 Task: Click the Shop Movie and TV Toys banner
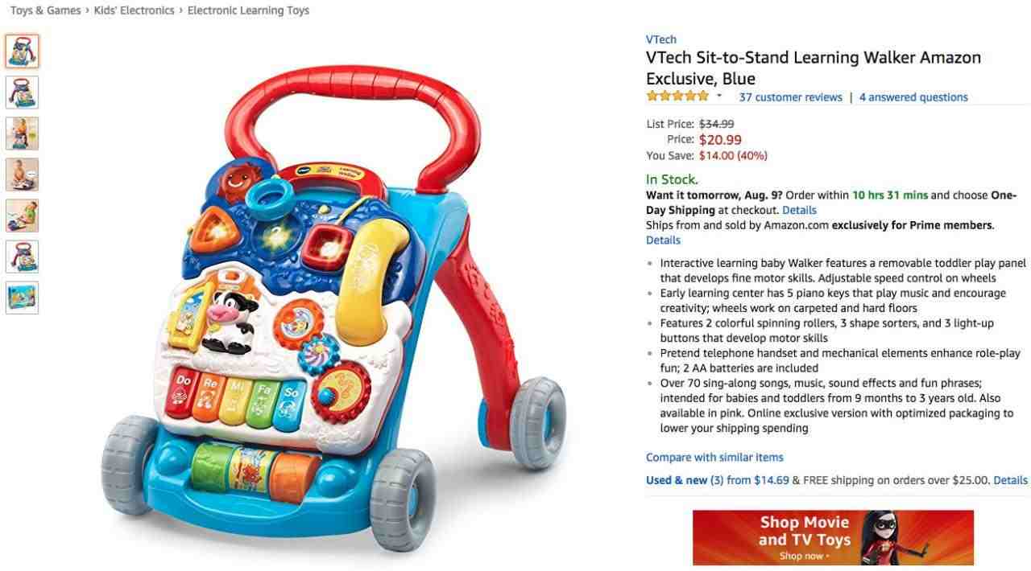[833, 537]
